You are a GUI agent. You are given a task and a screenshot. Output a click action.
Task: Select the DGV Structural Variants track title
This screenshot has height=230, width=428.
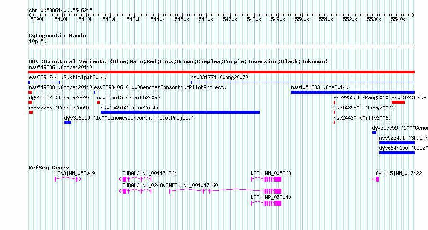tap(178, 61)
